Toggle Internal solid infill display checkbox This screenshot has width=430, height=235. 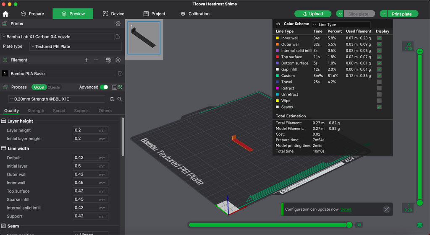(379, 51)
